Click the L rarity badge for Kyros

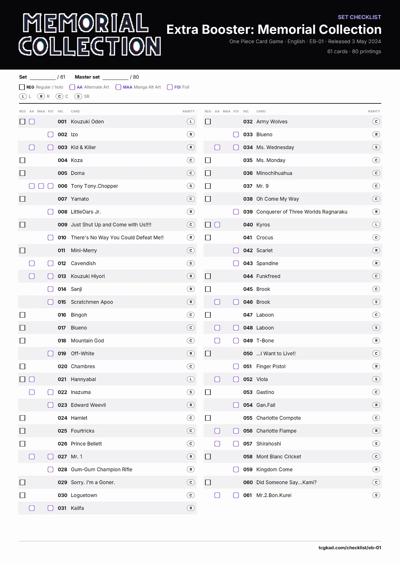(376, 225)
